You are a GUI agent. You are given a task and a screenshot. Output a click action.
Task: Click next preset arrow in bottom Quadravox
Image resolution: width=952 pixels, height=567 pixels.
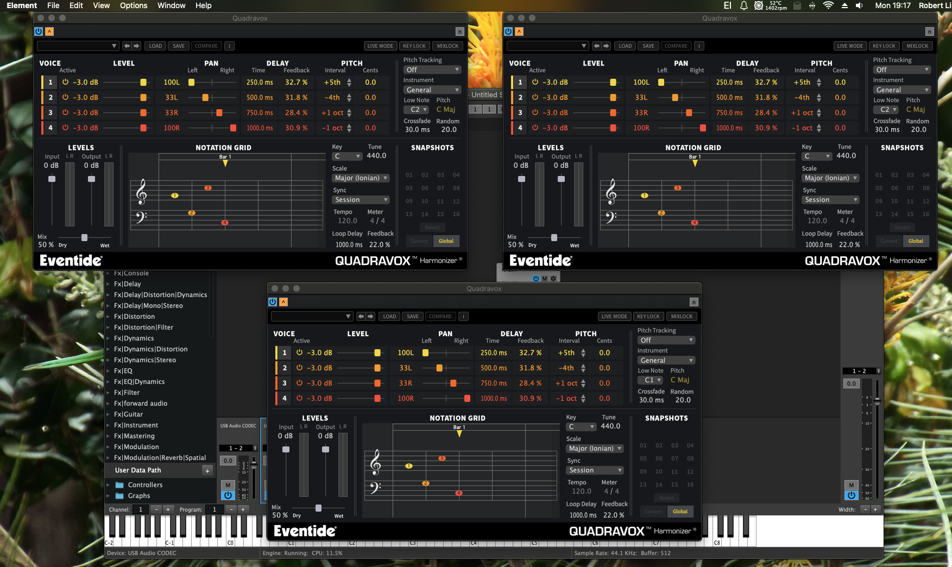coord(370,317)
